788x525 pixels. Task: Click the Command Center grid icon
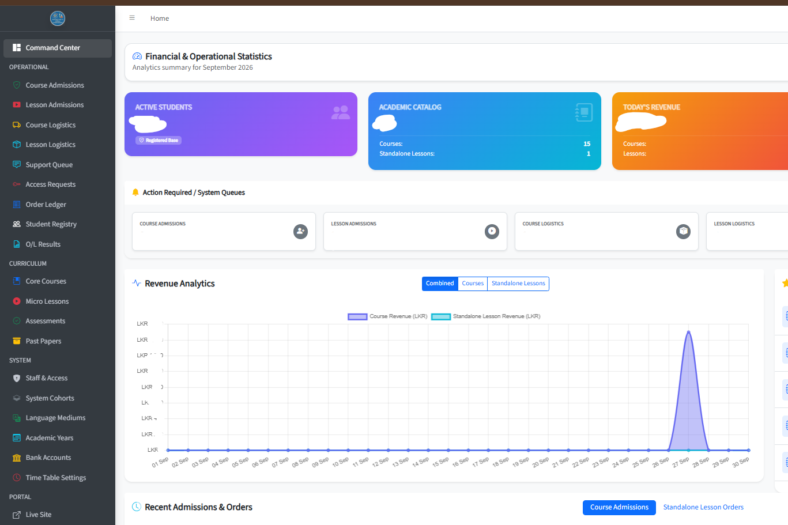tap(17, 48)
